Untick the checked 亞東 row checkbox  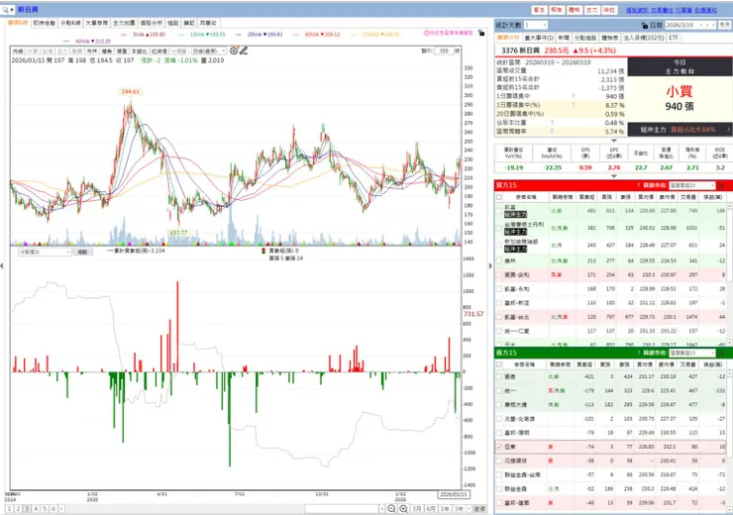tap(499, 447)
